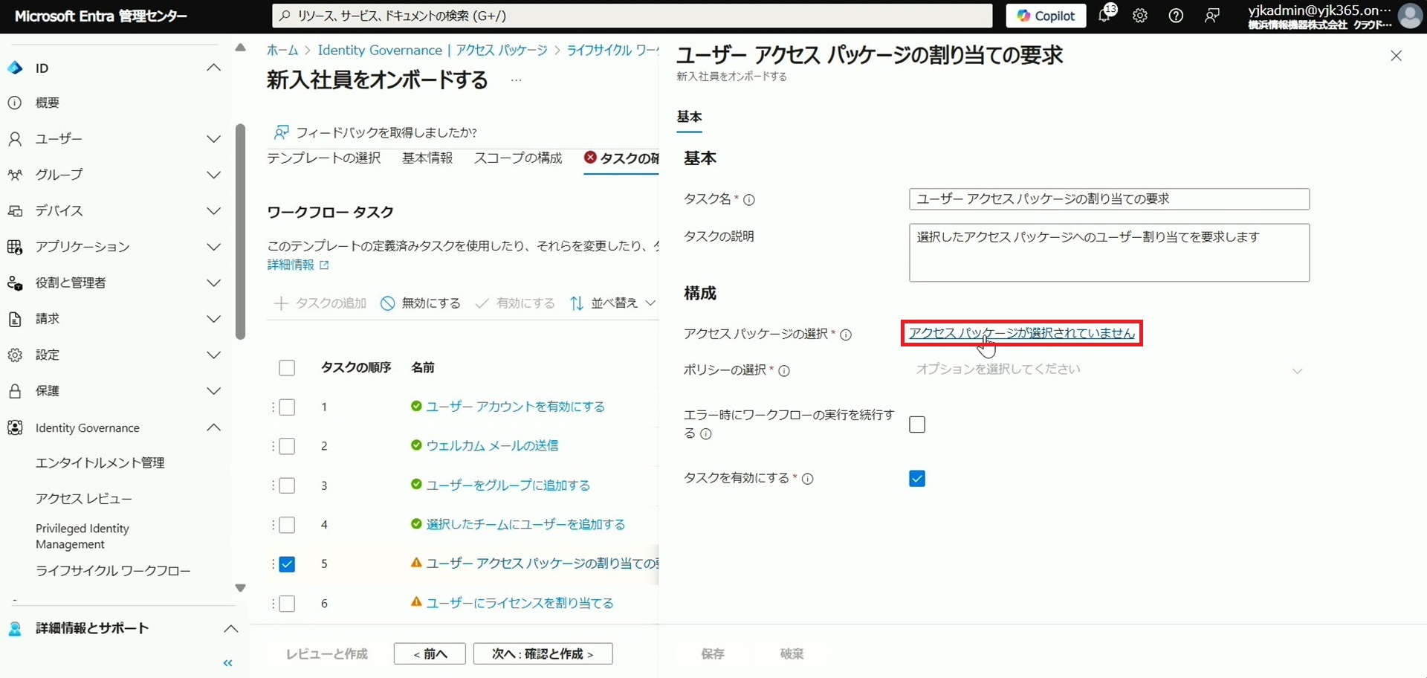This screenshot has width=1427, height=678.
Task: Click the フィードバックを取得しましたか feedback icon
Action: 281,132
